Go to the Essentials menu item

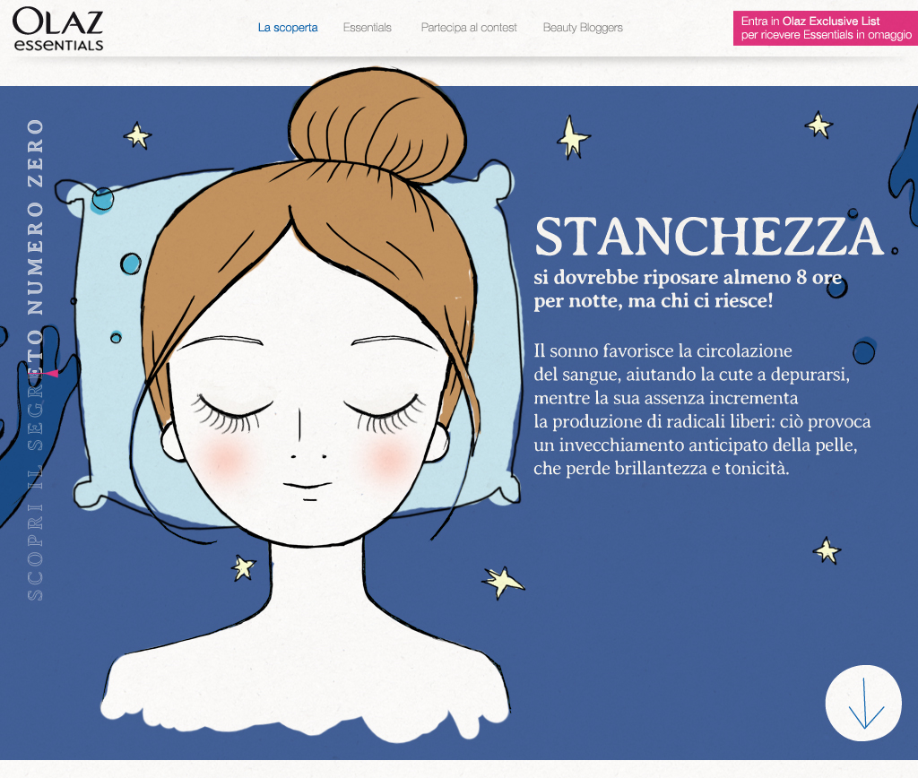tap(367, 28)
